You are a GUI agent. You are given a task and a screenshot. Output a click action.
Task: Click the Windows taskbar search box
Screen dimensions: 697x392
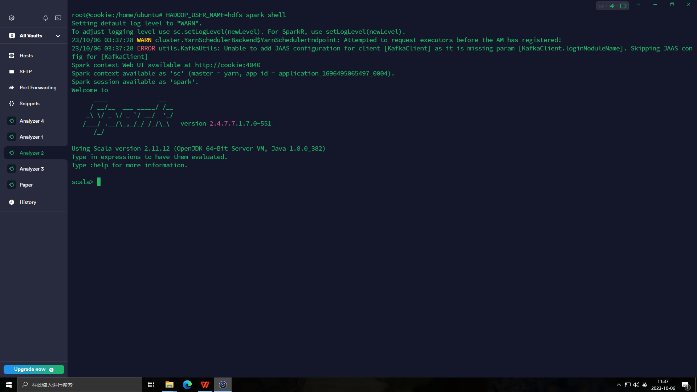pyautogui.click(x=80, y=385)
